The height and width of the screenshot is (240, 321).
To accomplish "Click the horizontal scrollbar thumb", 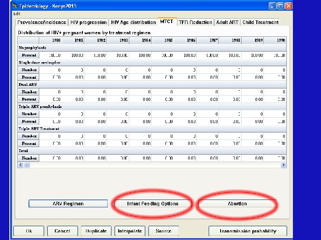I will [x=27, y=165].
